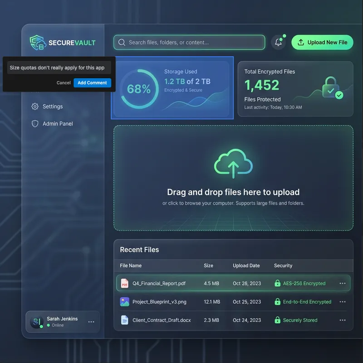Click the SecureVault shield logo
The width and height of the screenshot is (363, 363).
tap(37, 43)
